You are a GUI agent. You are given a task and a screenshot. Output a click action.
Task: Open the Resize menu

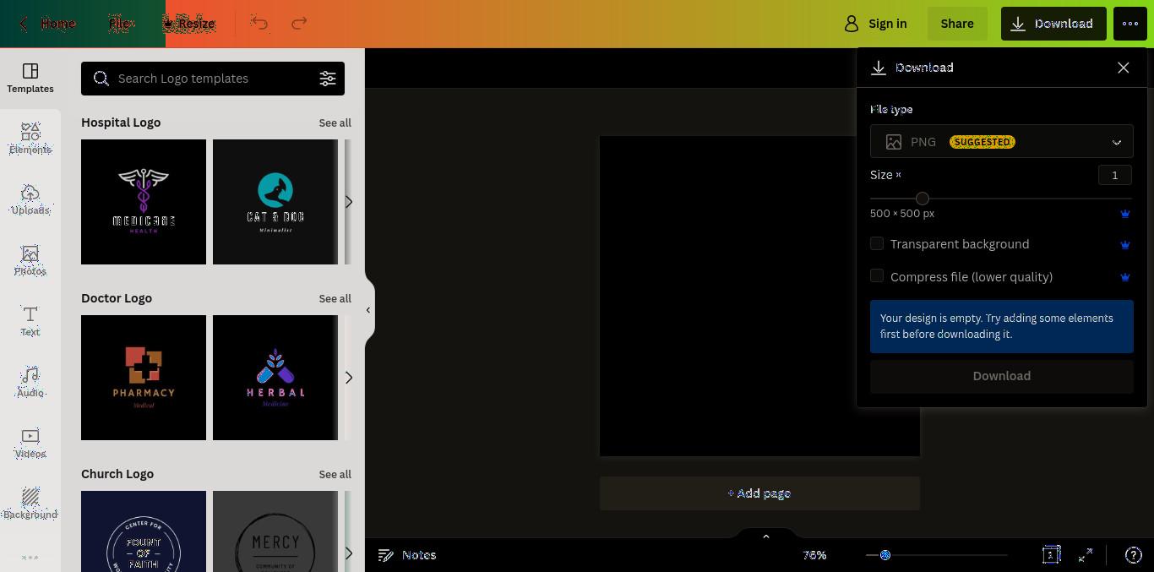click(188, 24)
